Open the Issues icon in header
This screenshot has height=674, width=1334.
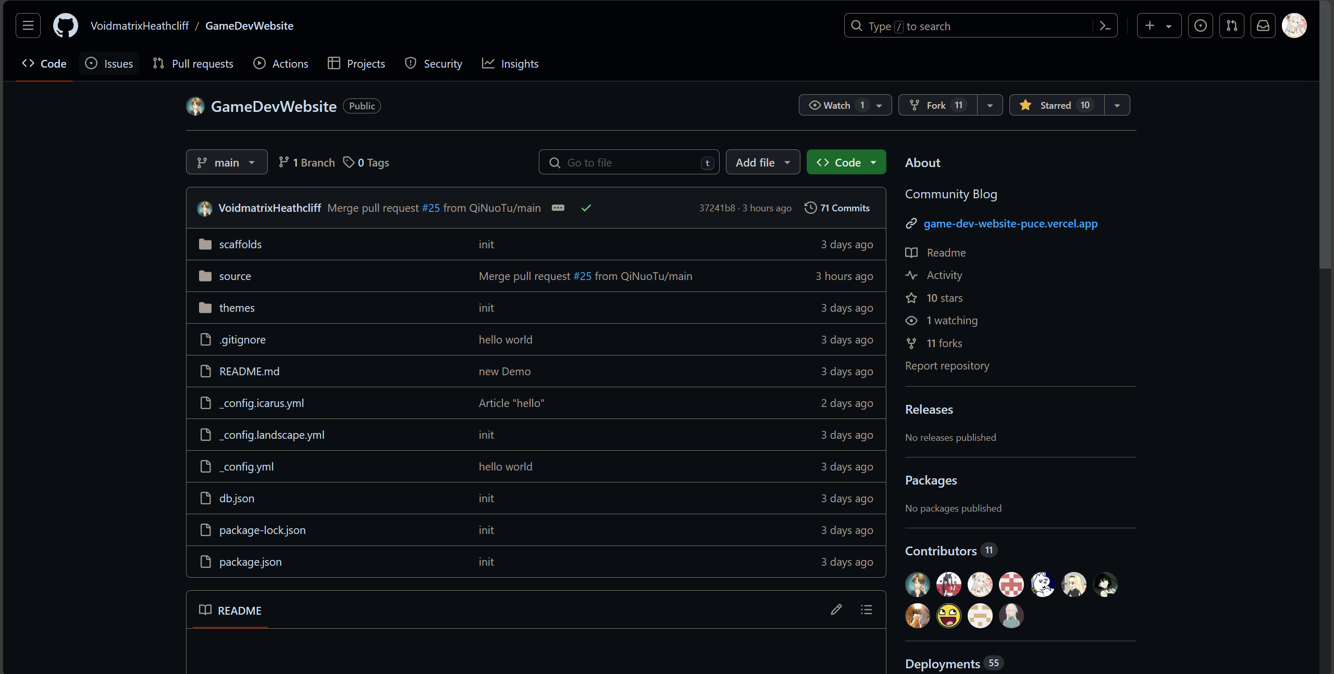click(x=1201, y=26)
